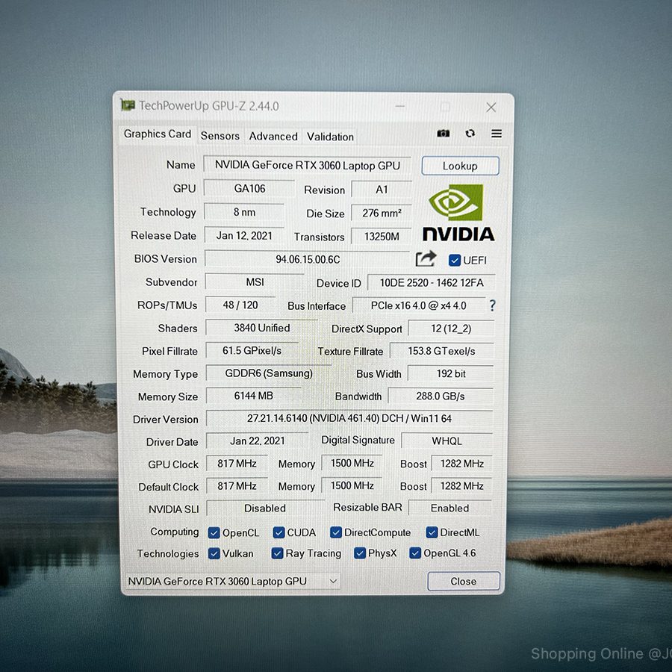Take a screenshot with the camera icon
This screenshot has width=672, height=672.
click(x=443, y=134)
